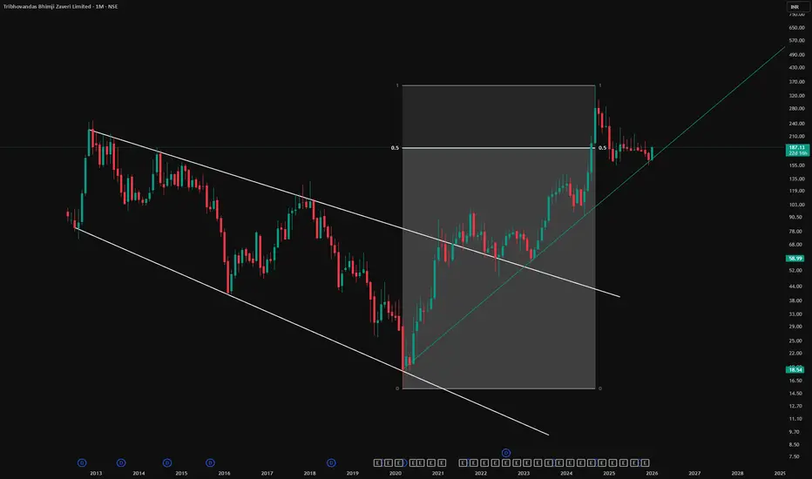Click the left level 1 Fibonacci label
The image size is (812, 479).
coord(397,85)
